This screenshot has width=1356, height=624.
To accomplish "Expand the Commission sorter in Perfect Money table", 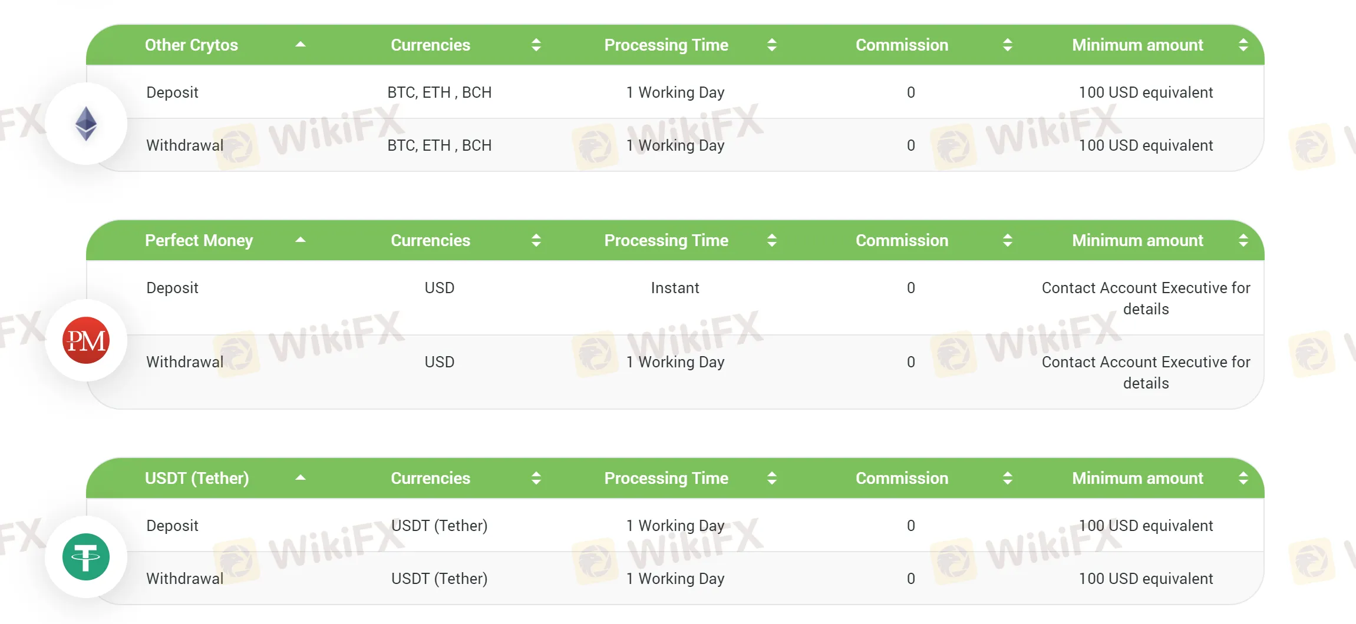I will tap(1007, 240).
